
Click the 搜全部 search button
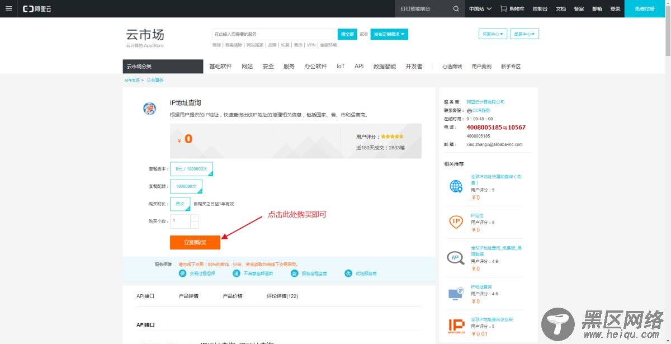point(347,34)
